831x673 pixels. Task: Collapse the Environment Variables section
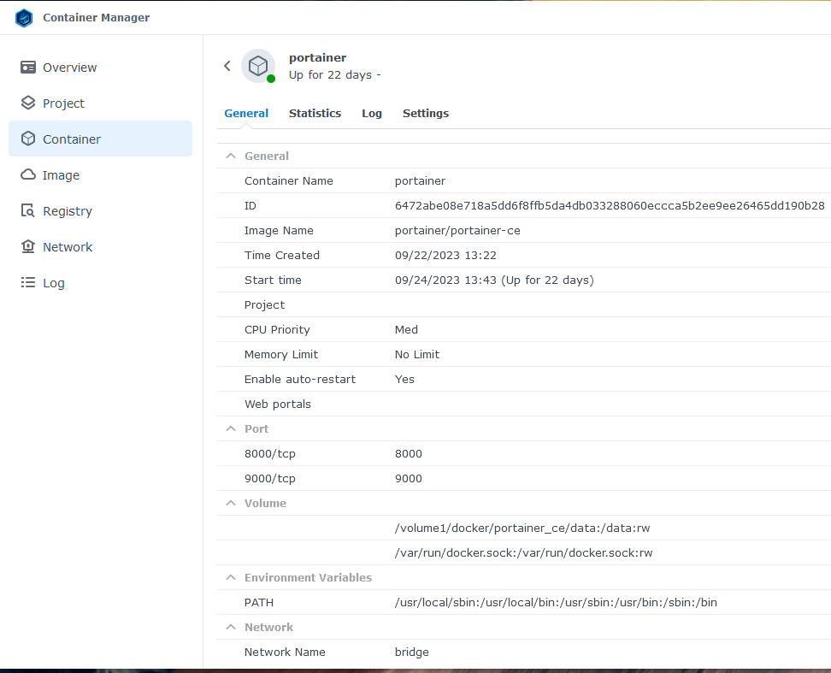pos(229,578)
